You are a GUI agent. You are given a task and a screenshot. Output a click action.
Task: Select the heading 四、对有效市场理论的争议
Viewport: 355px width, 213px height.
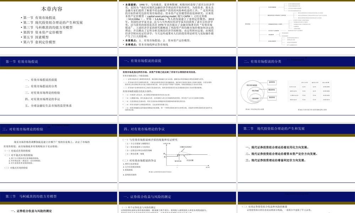click(146, 130)
